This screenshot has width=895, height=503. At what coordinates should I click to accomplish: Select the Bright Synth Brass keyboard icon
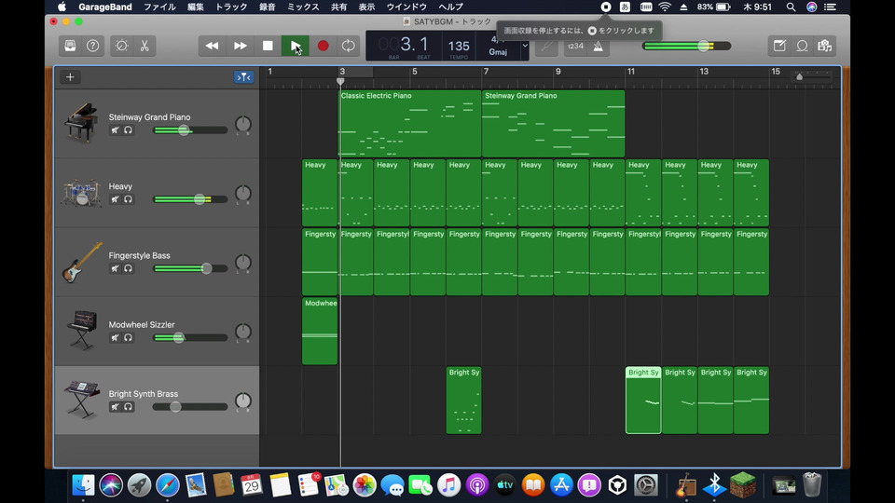pos(82,400)
